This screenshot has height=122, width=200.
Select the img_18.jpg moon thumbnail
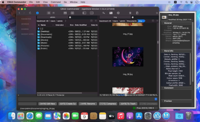coord(128,57)
